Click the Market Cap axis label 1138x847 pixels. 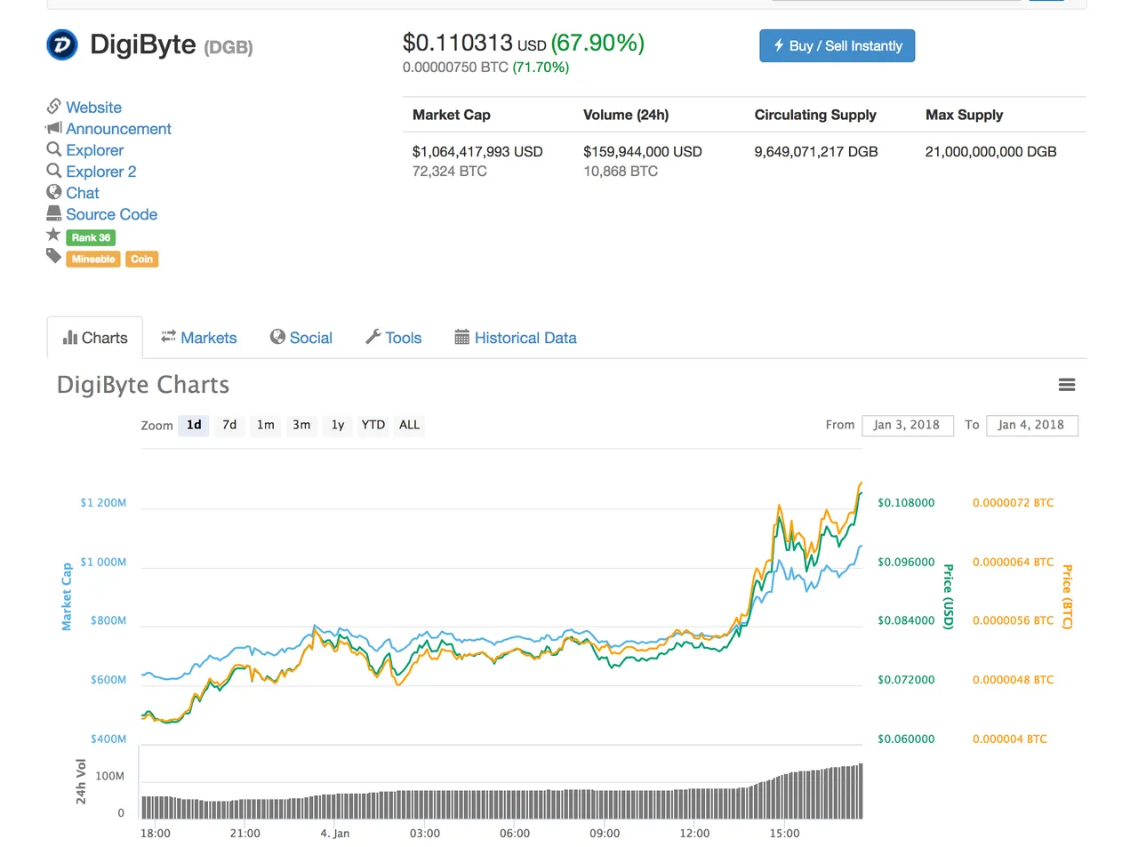pos(66,596)
